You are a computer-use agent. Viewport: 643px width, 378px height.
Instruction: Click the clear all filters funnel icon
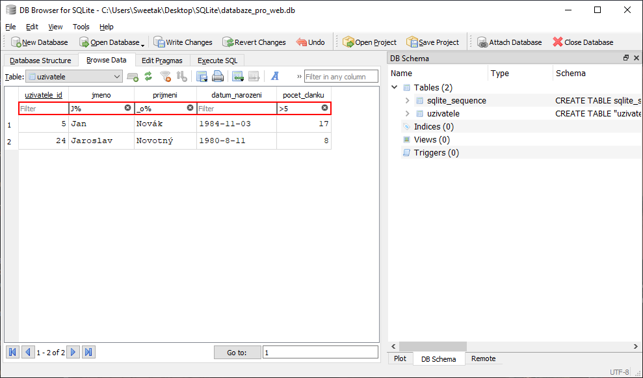(165, 77)
